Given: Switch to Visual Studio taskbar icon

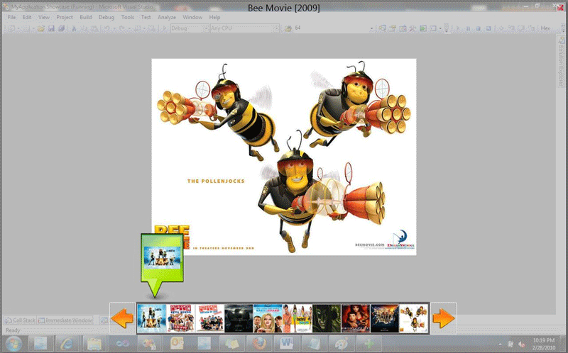Looking at the screenshot, I should [122, 344].
